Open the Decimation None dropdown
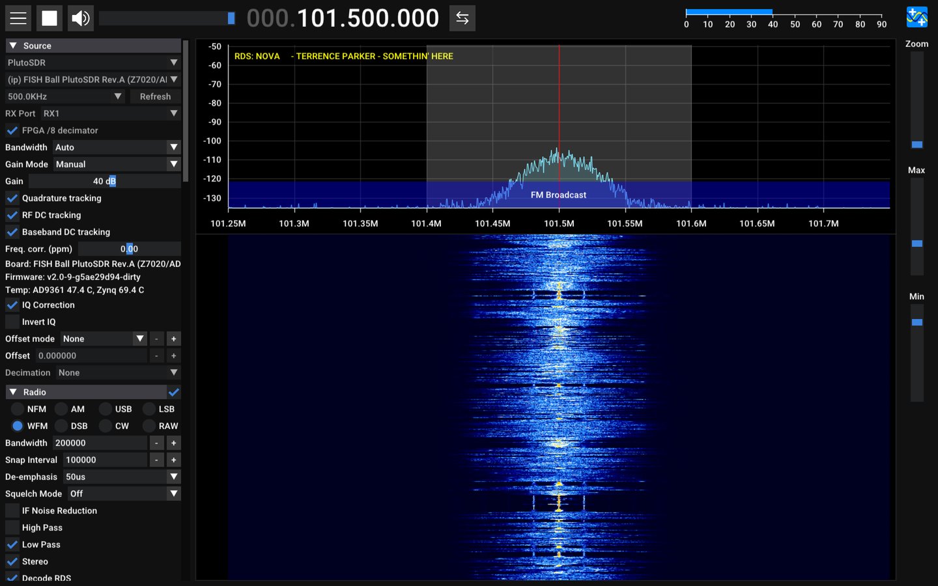The image size is (938, 586). pyautogui.click(x=118, y=372)
